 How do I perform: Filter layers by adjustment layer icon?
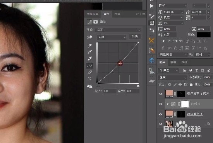tap(191, 70)
